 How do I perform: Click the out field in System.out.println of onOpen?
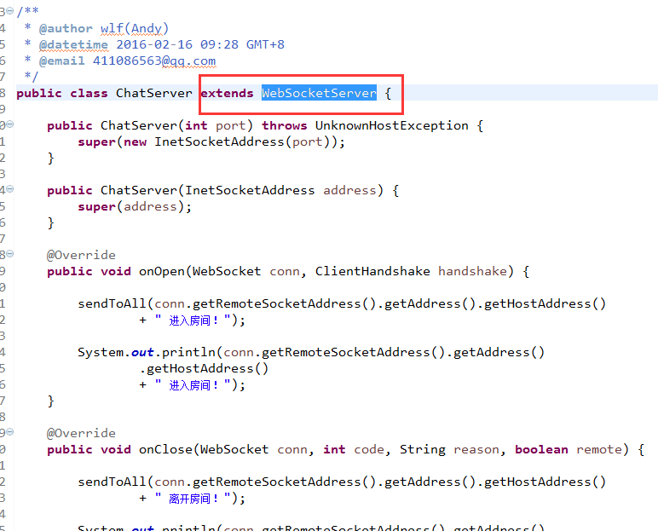tap(142, 352)
